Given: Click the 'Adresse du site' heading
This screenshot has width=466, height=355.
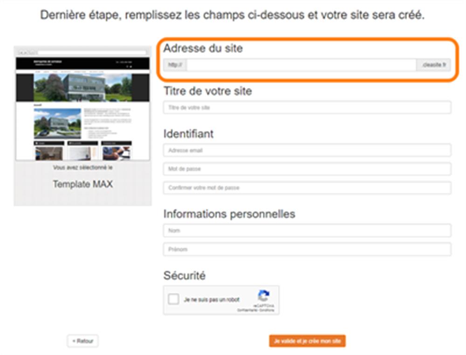Looking at the screenshot, I should 203,48.
